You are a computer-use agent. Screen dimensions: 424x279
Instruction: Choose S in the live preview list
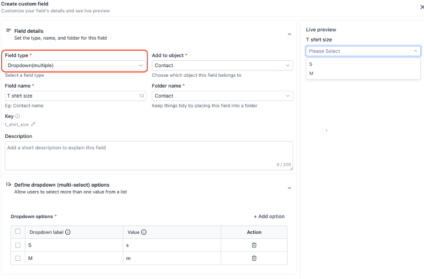(311, 64)
